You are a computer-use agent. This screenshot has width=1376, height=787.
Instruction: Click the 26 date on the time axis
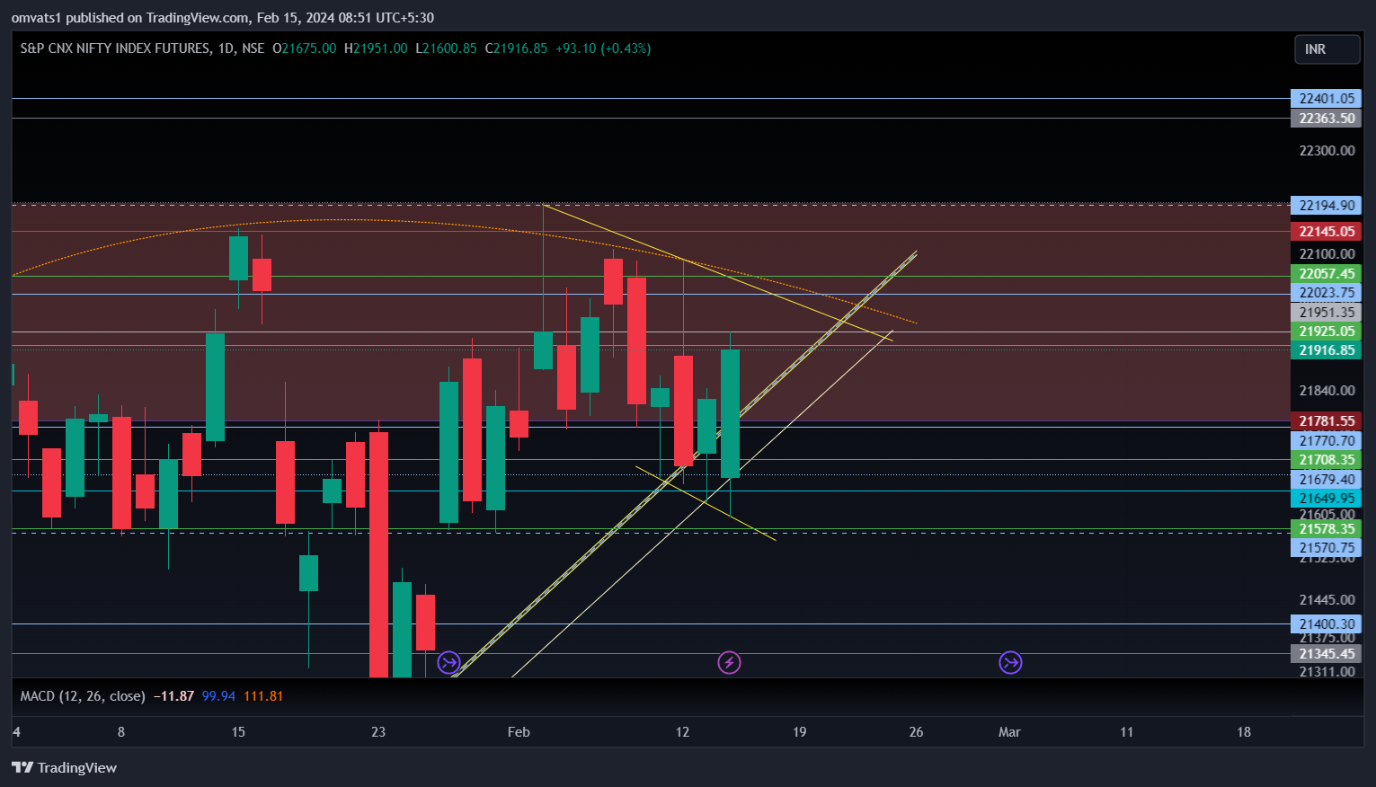pos(916,732)
